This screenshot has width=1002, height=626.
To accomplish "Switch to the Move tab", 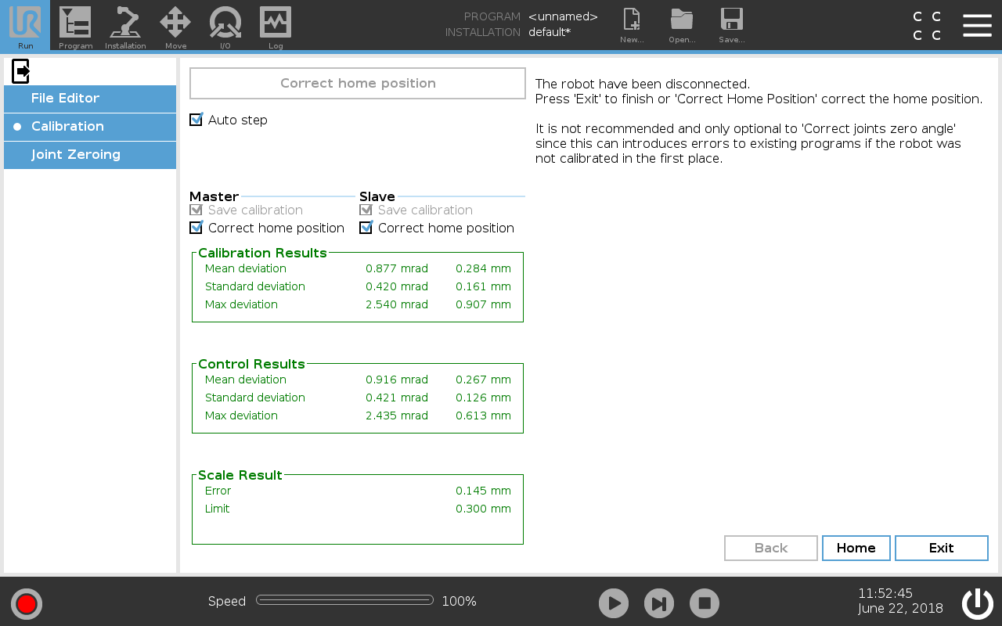I will tap(175, 23).
